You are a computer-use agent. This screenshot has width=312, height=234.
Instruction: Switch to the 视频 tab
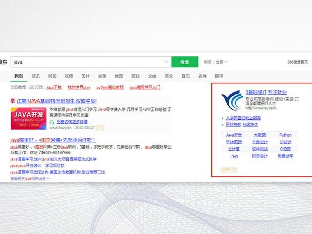69,76
